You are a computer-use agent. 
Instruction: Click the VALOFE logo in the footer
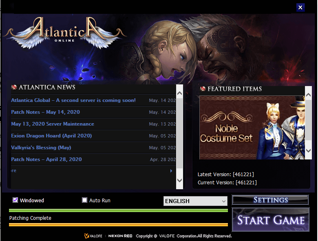click(x=93, y=236)
